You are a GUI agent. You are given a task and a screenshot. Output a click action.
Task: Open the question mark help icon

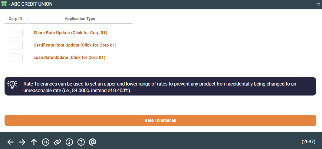[81, 142]
